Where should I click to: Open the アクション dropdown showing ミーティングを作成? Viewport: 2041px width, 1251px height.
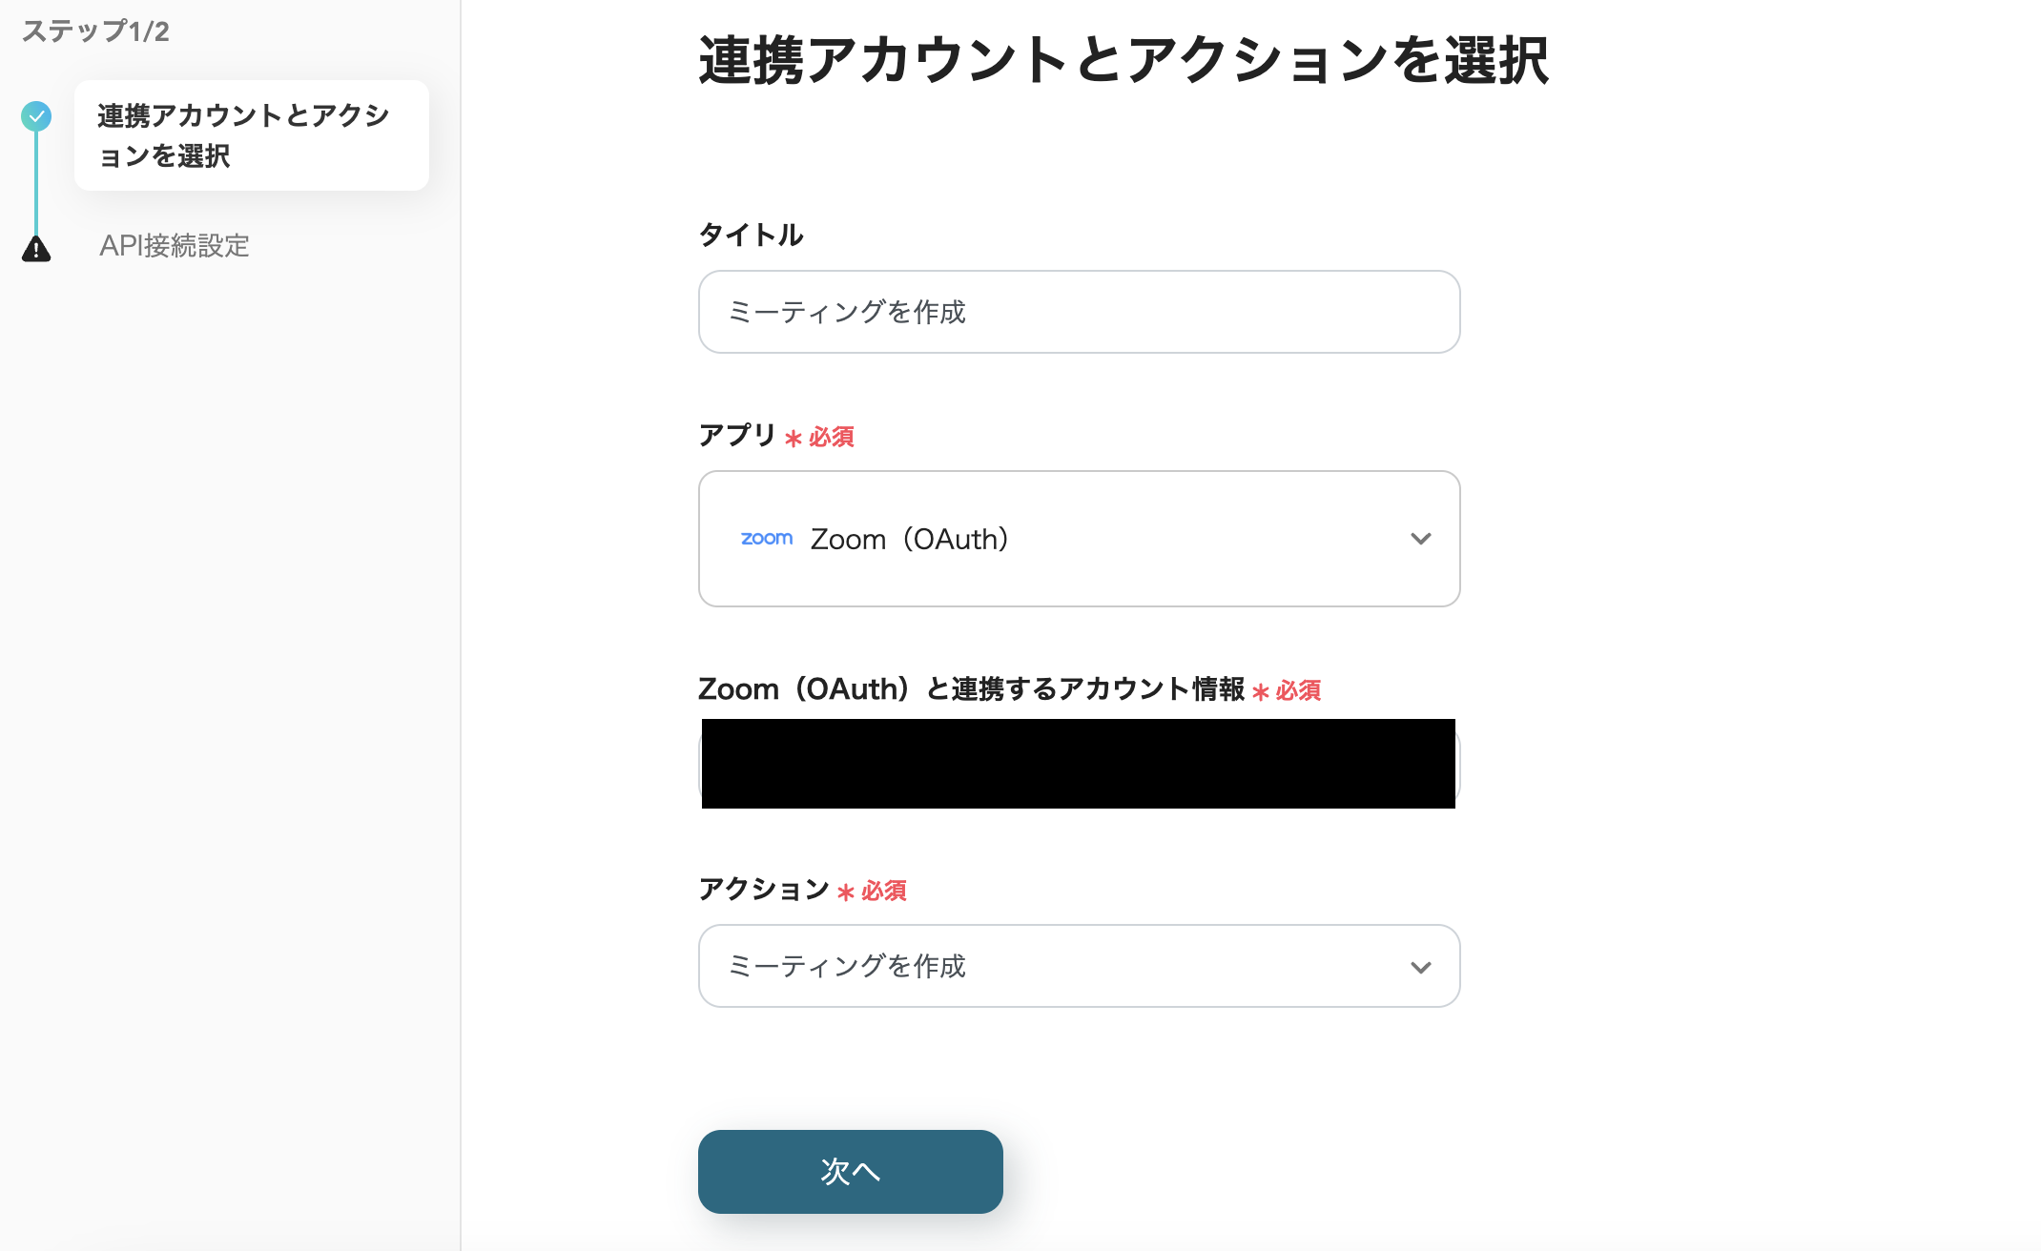(1078, 966)
